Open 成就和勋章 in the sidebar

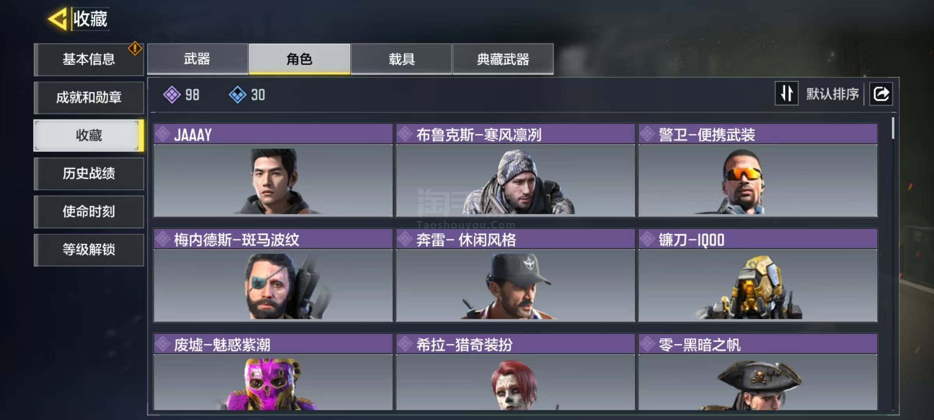point(89,97)
